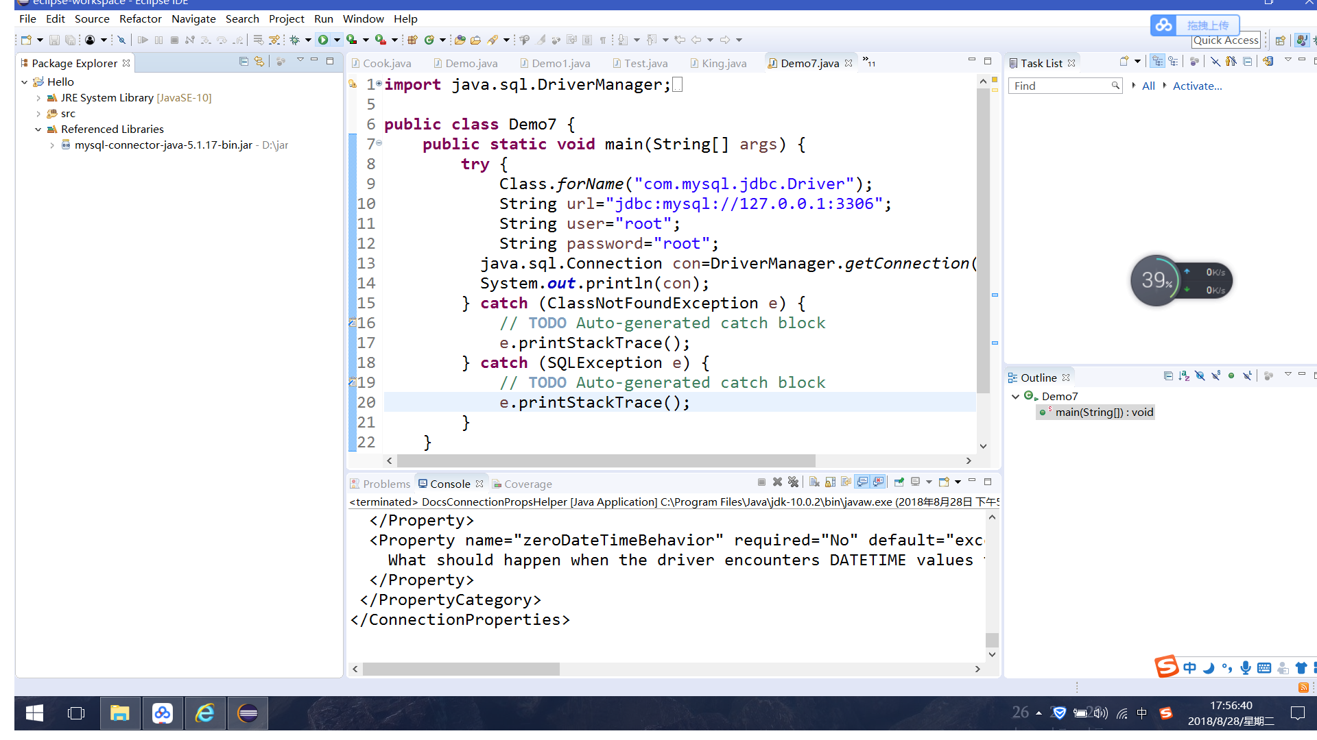The width and height of the screenshot is (1317, 740).
Task: Click the Quick Access search box
Action: pos(1226,40)
